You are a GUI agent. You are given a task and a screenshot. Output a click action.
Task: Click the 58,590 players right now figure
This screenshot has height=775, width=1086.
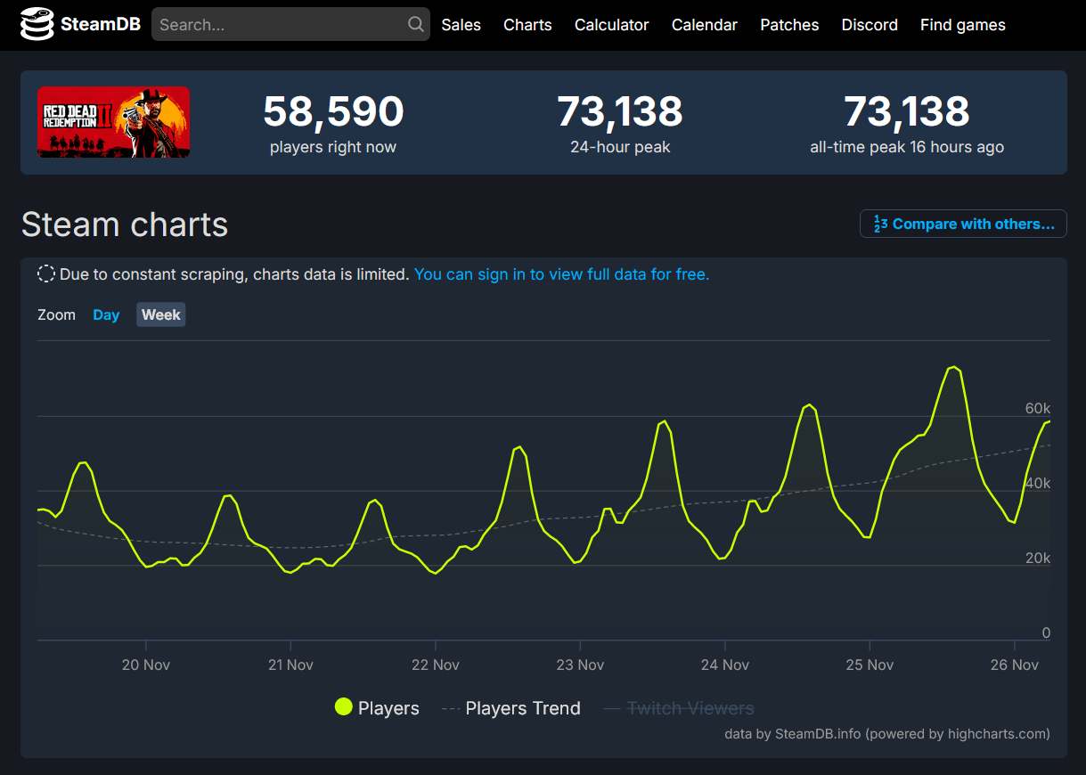333,111
